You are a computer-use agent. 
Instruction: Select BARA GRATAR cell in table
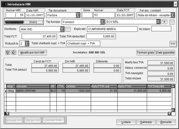point(33,91)
